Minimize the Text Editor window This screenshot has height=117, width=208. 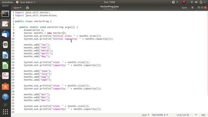tap(199, 7)
